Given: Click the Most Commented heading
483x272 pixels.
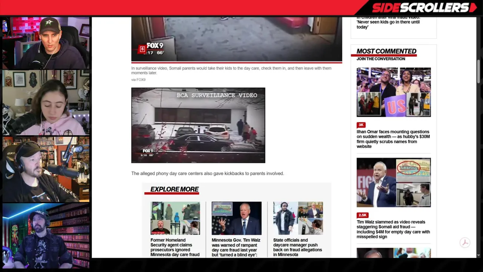Looking at the screenshot, I should point(386,51).
